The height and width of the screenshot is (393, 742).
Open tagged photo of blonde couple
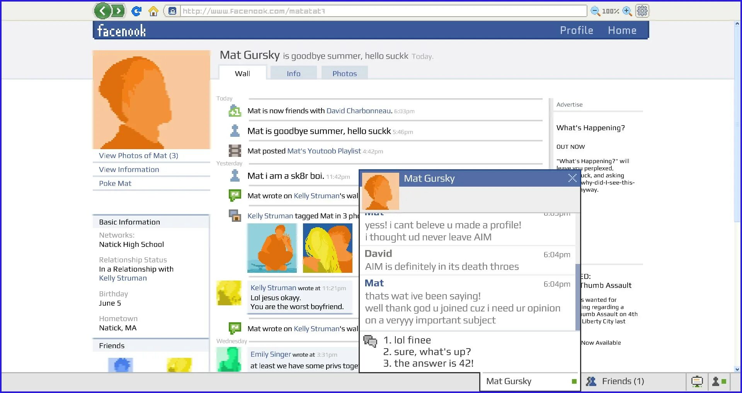click(328, 248)
